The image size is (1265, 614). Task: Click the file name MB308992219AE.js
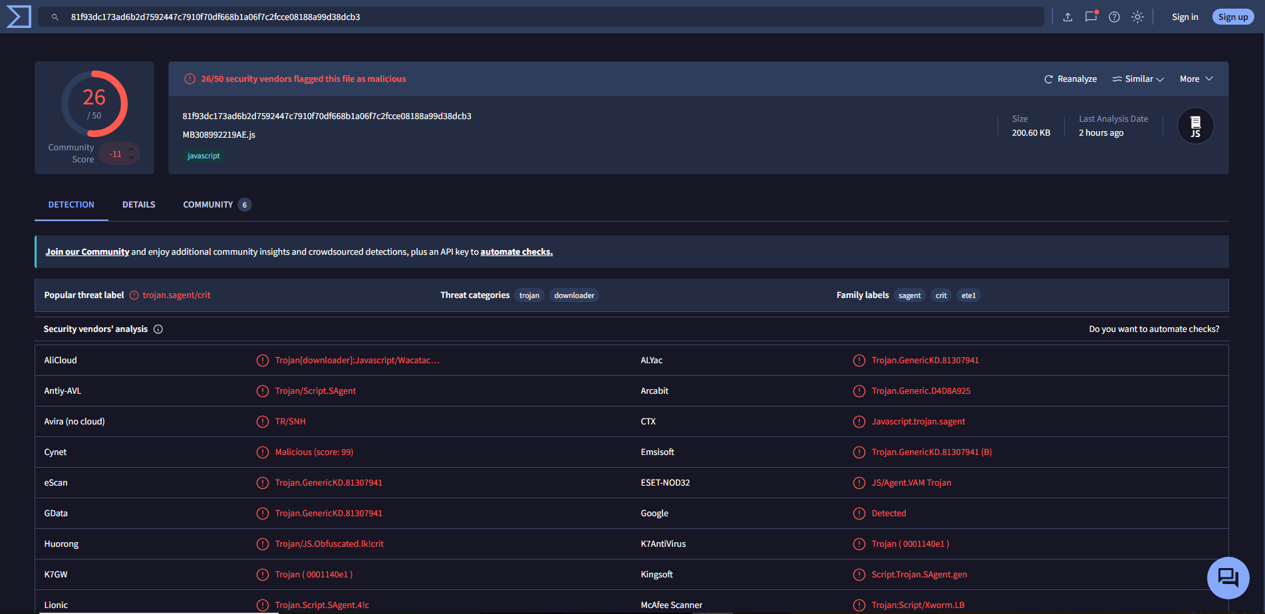click(219, 135)
